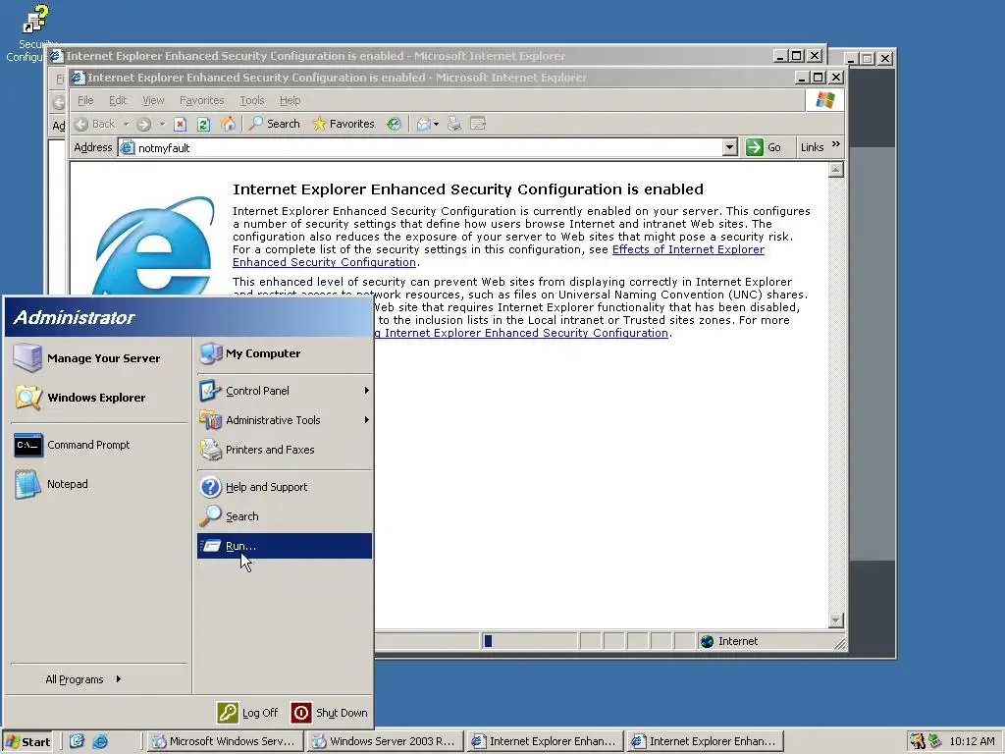Open Effects of Internet Explorer Enhanced Security link
The height and width of the screenshot is (754, 1005).
[688, 249]
